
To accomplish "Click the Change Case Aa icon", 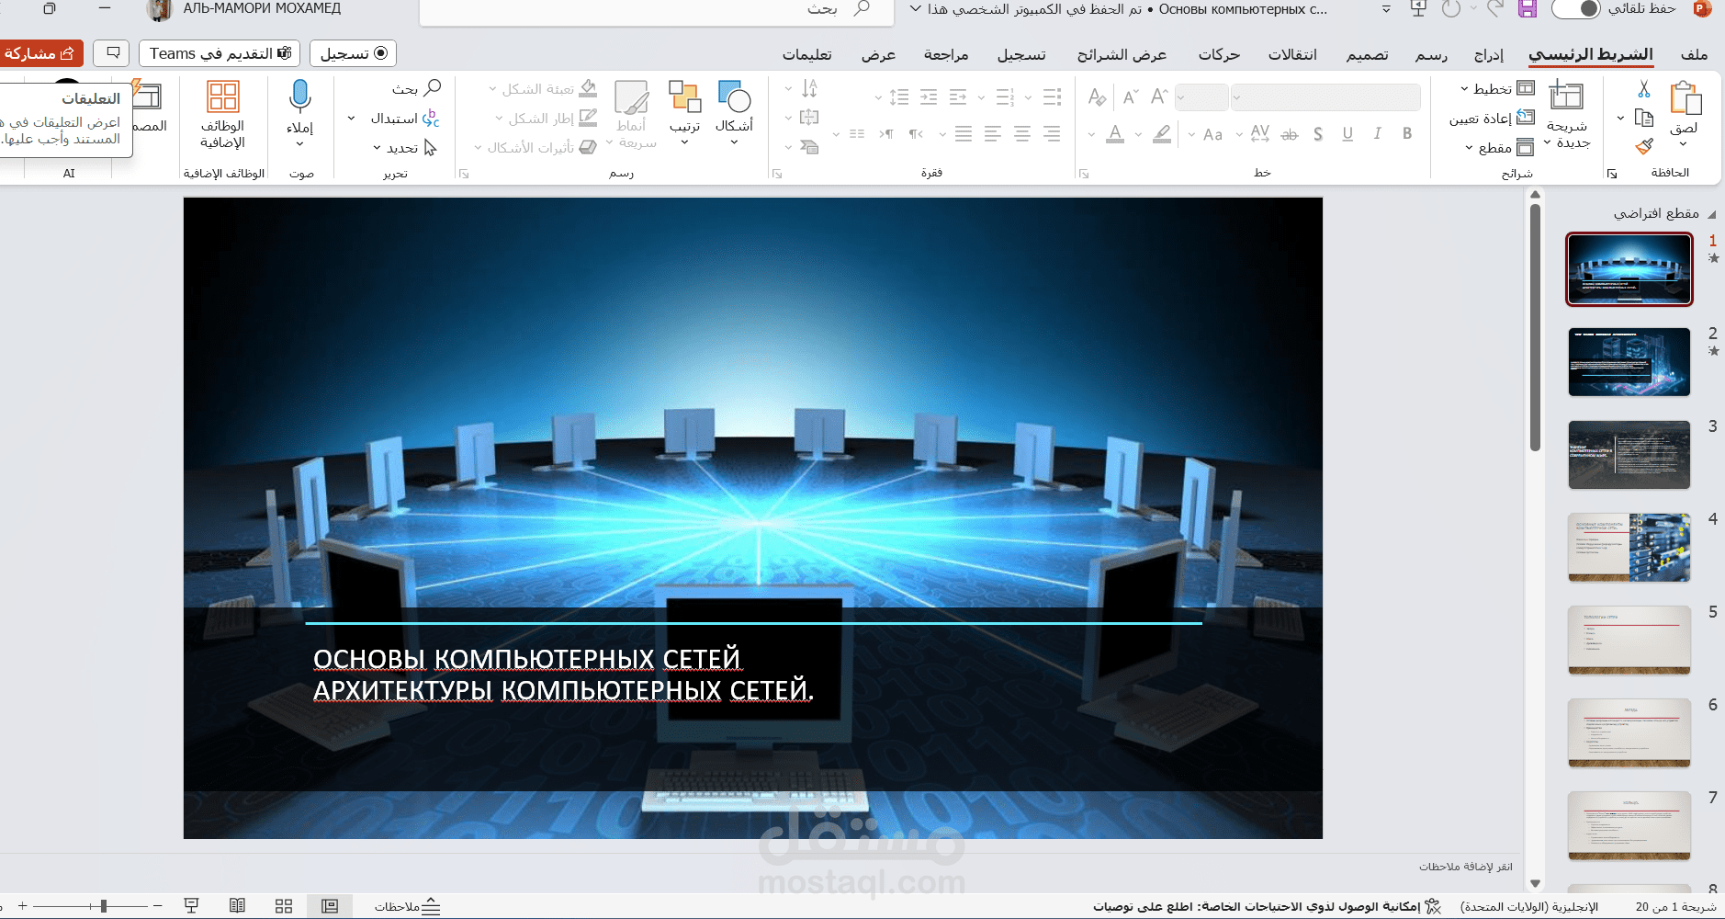I will pos(1212,134).
